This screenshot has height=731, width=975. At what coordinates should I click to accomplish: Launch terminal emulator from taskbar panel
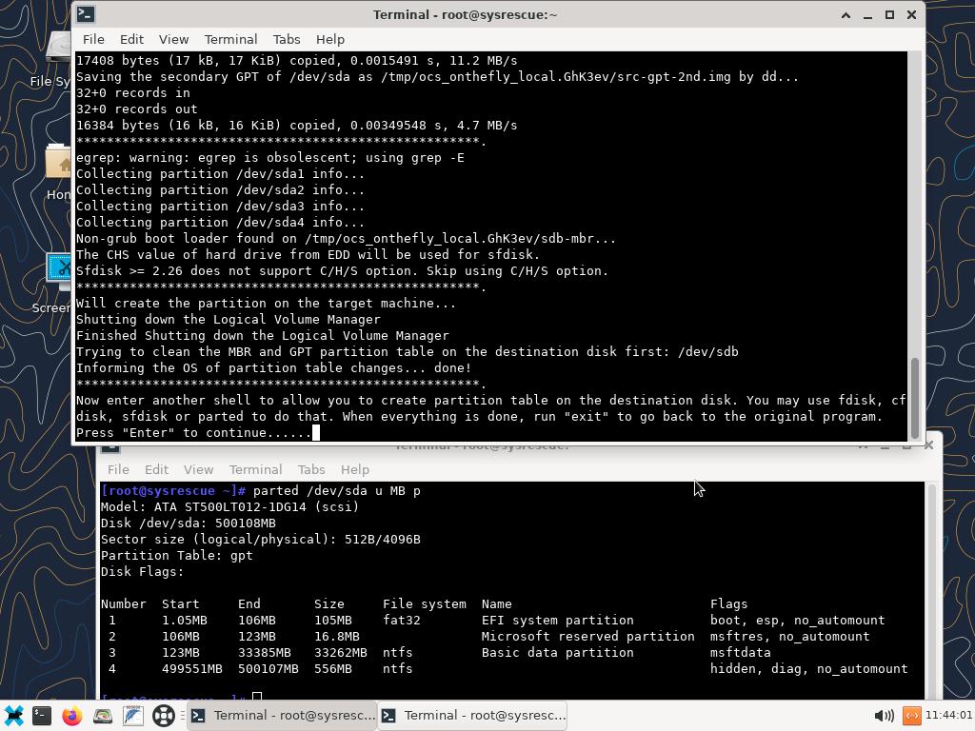(x=42, y=716)
